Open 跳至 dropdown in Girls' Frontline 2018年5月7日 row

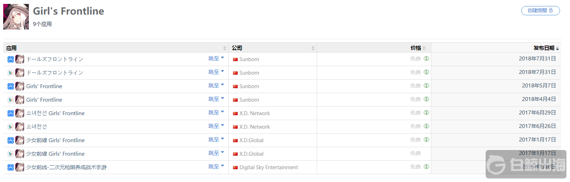pos(216,86)
